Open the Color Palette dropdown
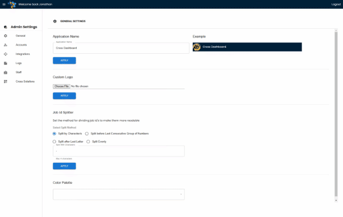Screen dimensions: 343x217 click(x=119, y=194)
